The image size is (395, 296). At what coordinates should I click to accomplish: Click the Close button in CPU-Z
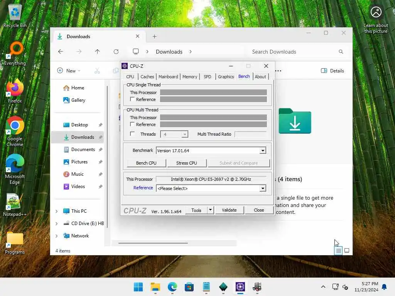click(x=259, y=210)
